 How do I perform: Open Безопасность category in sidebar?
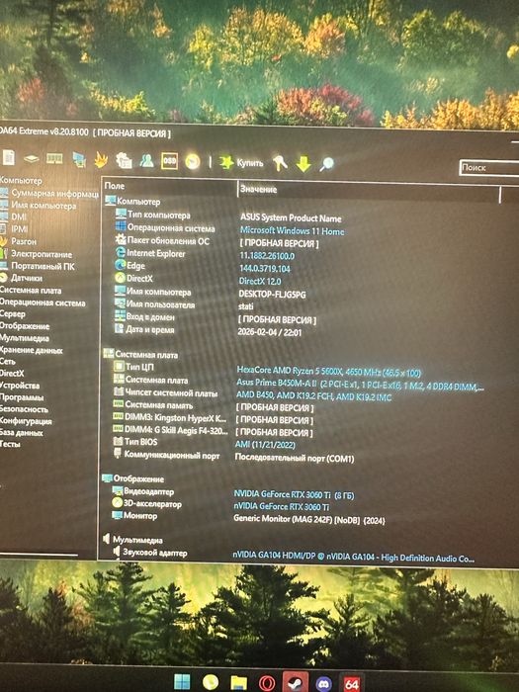(x=24, y=409)
